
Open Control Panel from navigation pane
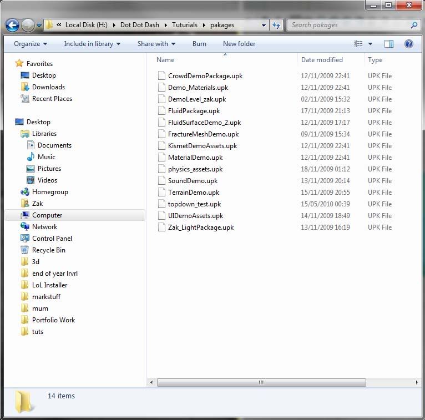click(x=47, y=239)
